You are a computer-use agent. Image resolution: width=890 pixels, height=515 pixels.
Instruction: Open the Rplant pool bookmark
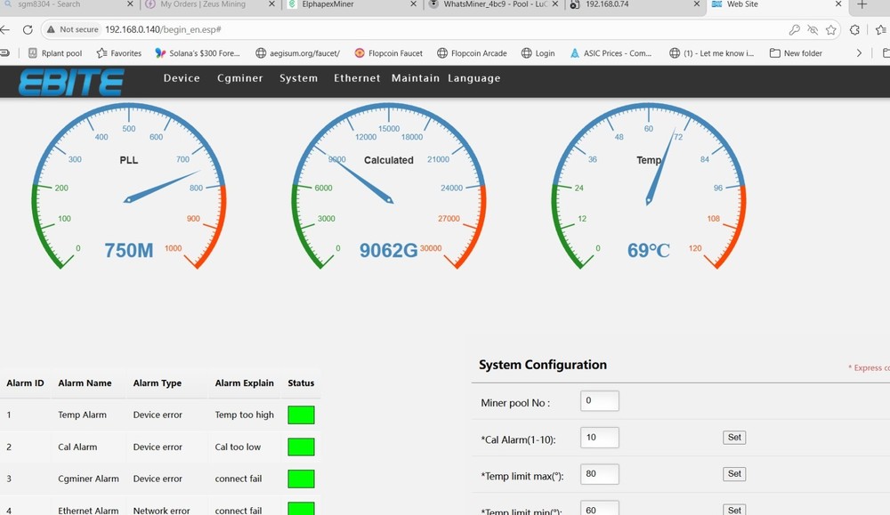[x=55, y=52]
